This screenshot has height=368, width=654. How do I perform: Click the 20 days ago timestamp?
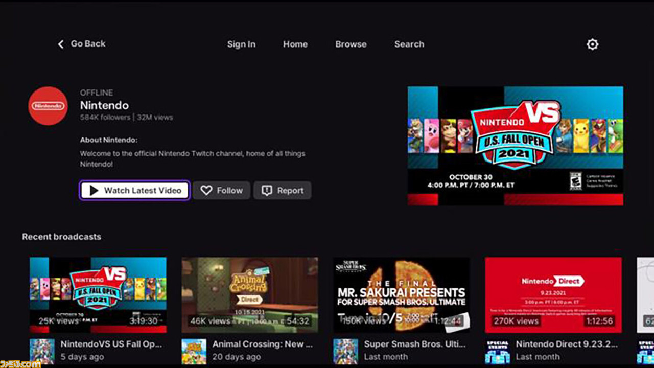237,357
